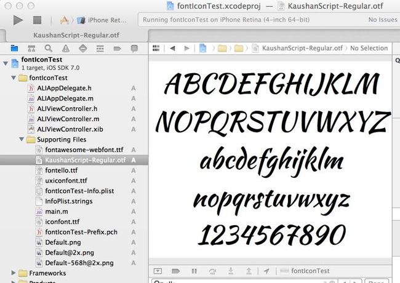Image resolution: width=400 pixels, height=283 pixels.
Task: Select uxiconfont.ttf font file
Action: click(x=66, y=180)
